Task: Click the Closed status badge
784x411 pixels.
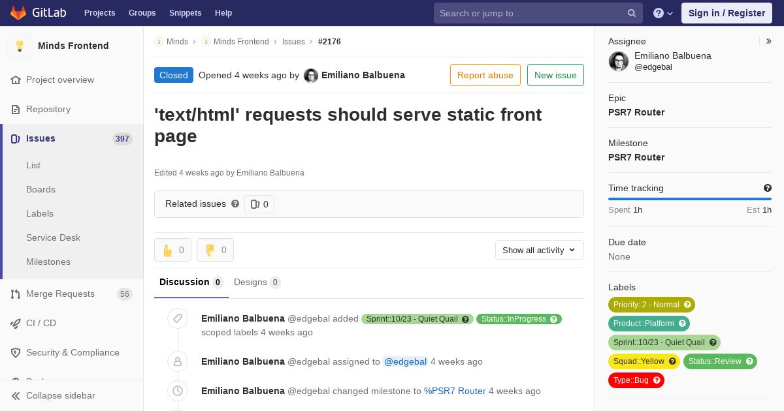Action: [x=174, y=75]
